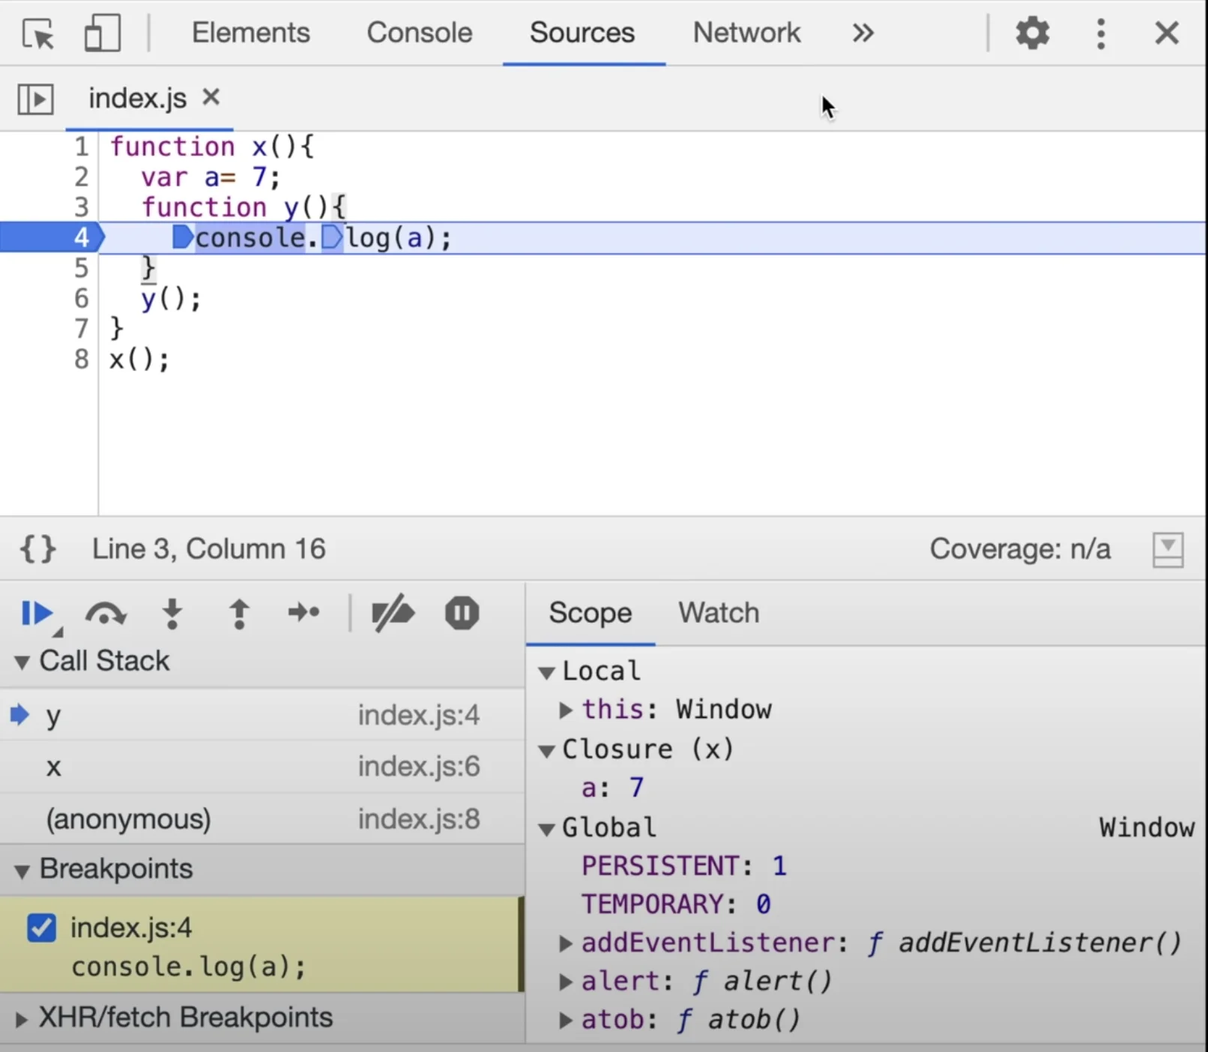This screenshot has width=1208, height=1052.
Task: Pretty print code with braces icon
Action: (37, 549)
